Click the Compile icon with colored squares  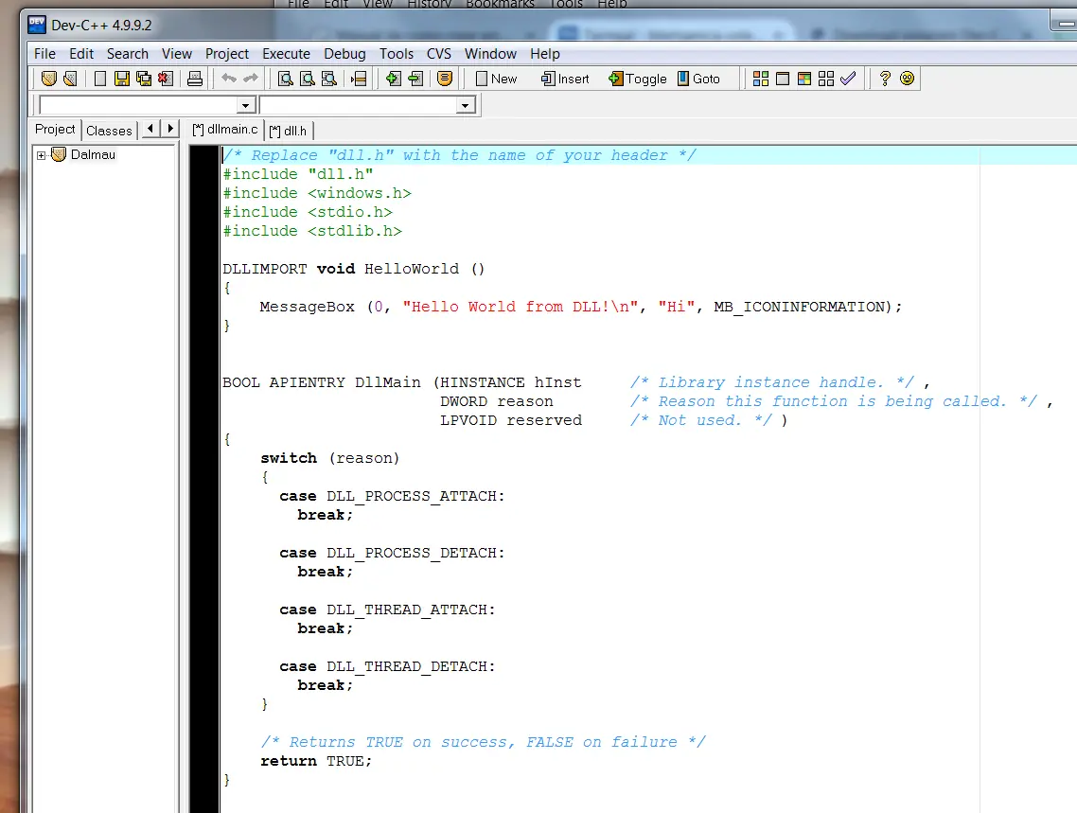760,79
